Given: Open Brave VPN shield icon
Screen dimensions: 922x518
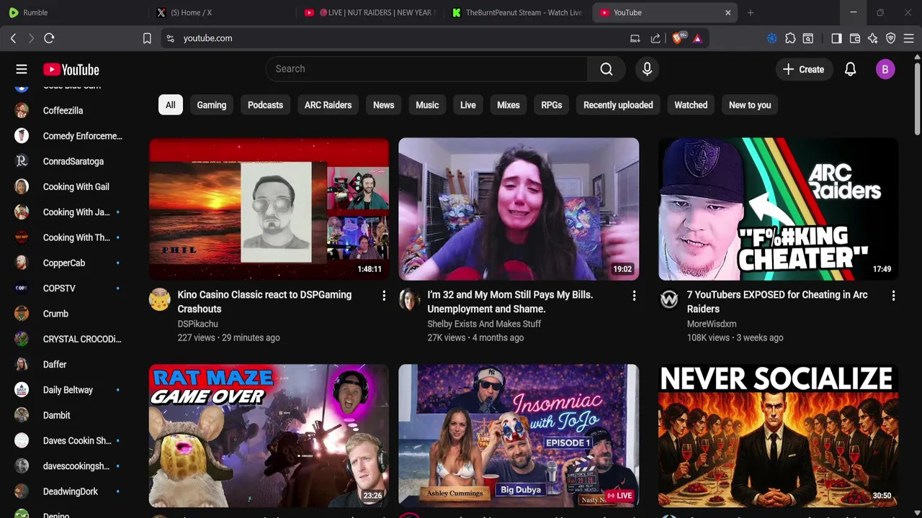Looking at the screenshot, I should (x=891, y=38).
